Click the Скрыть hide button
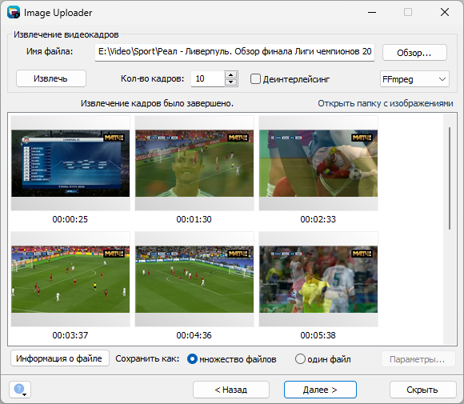 (422, 390)
